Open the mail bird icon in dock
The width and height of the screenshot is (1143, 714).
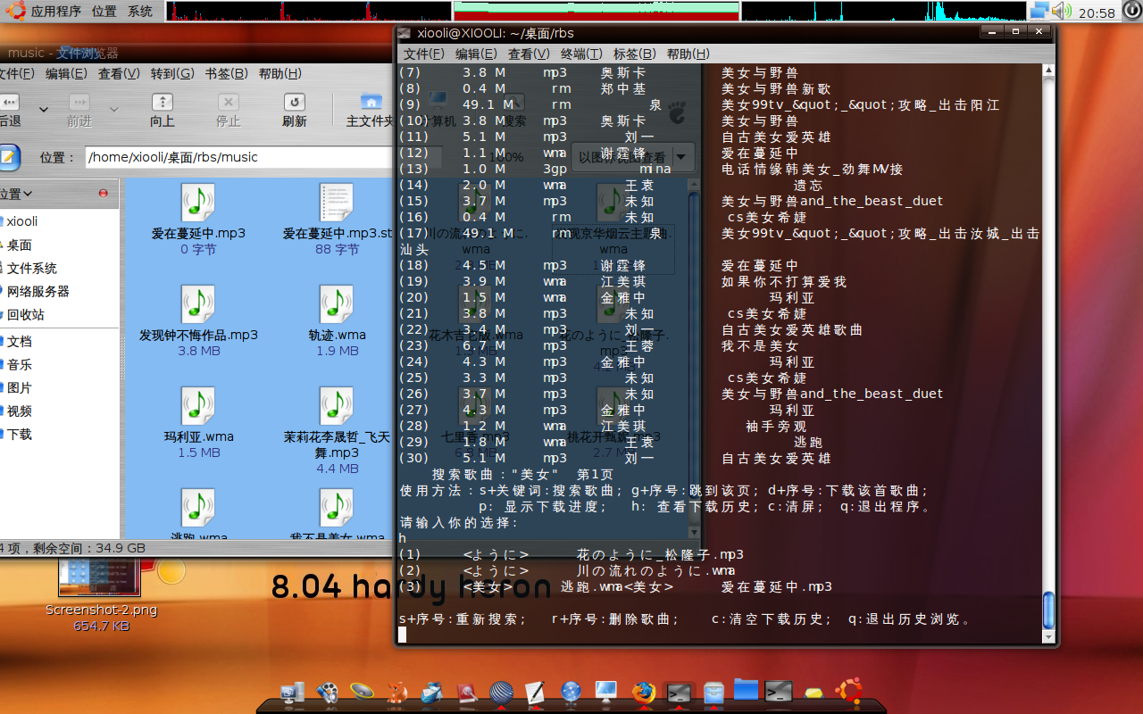click(x=431, y=692)
